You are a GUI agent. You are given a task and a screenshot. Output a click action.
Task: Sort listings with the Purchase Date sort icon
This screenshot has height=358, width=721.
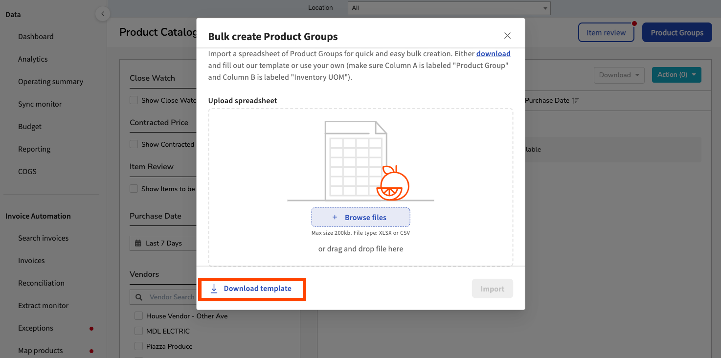(x=575, y=100)
